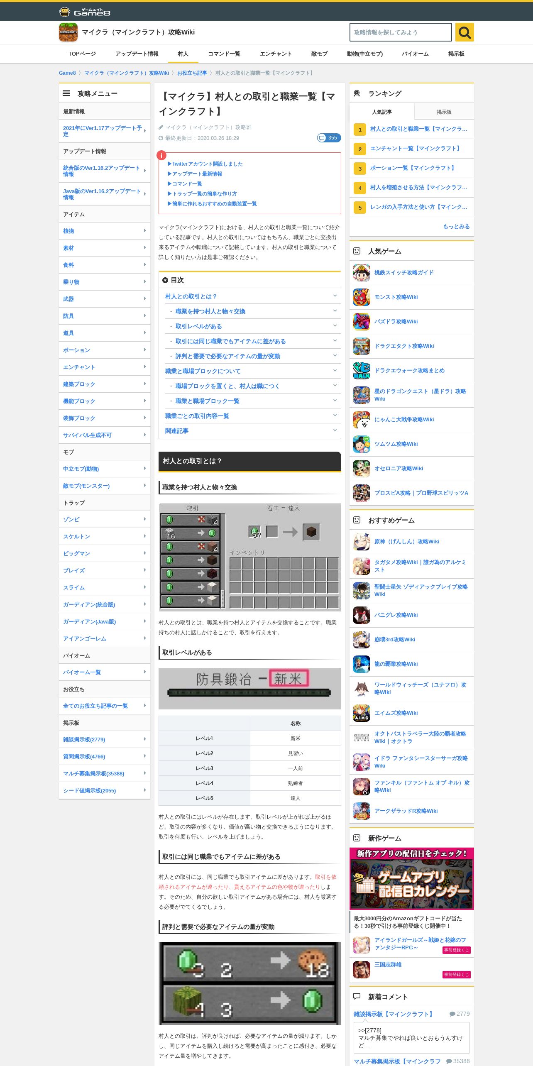Viewport: 533px width, 1066px height.
Task: Switch to 人気記事 ranking tab
Action: click(382, 112)
